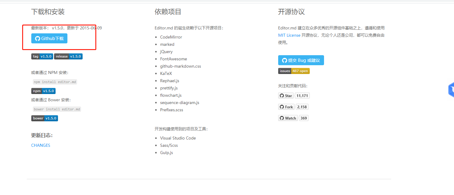The image size is (454, 195).
Task: Open the Visual Studio Code link
Action: point(178,138)
